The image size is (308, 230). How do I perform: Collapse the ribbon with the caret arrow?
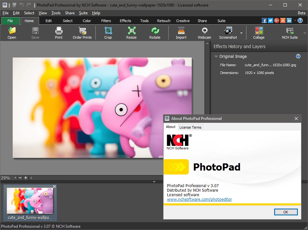click(x=295, y=20)
